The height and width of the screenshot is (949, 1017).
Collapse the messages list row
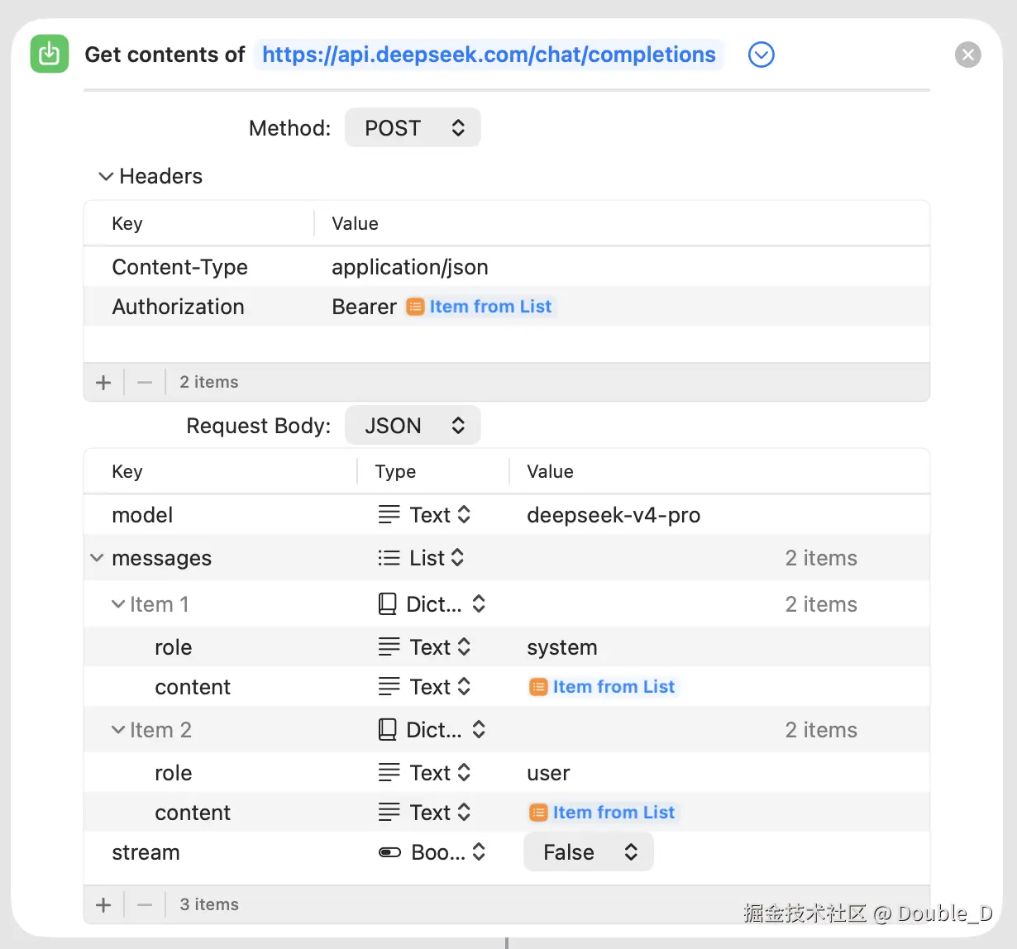(97, 558)
